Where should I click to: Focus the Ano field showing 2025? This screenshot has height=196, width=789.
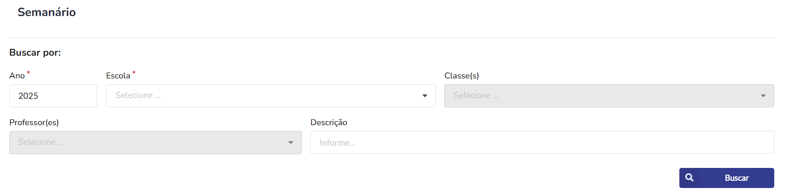click(53, 96)
